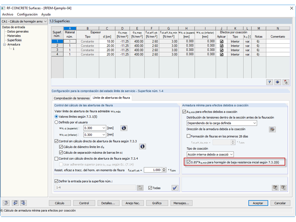The image size is (296, 222).
Task: Select item '1' under Armadura in tree
Action: 14,49
